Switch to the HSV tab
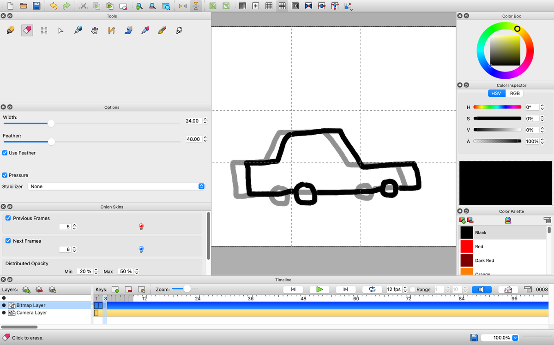This screenshot has height=345, width=554. pyautogui.click(x=496, y=93)
